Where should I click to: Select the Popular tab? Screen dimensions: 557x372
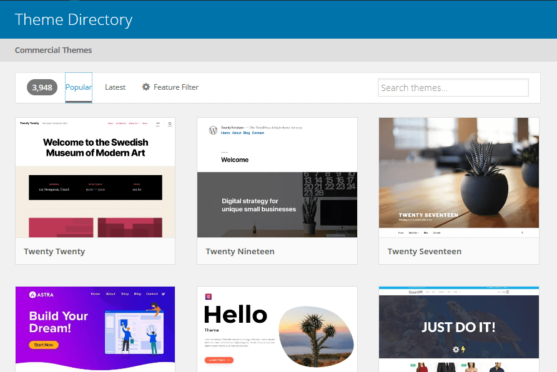coord(79,87)
